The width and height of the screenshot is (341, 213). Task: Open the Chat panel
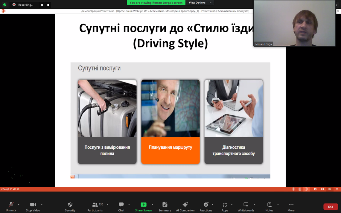click(x=121, y=206)
